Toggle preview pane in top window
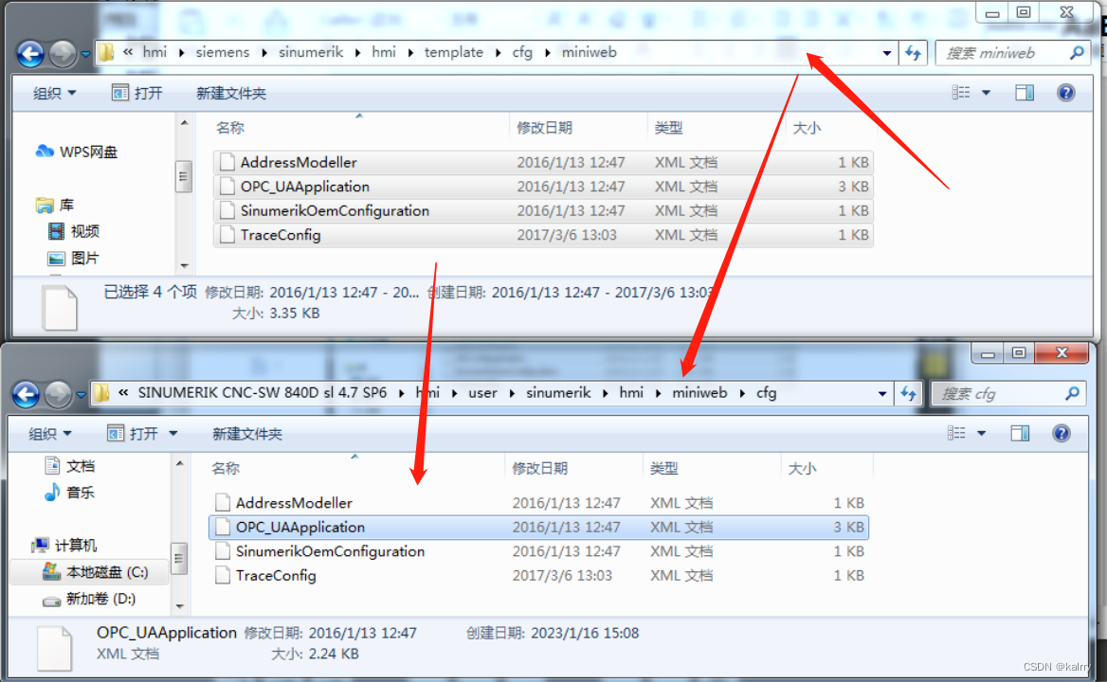1107x682 pixels. tap(1025, 93)
